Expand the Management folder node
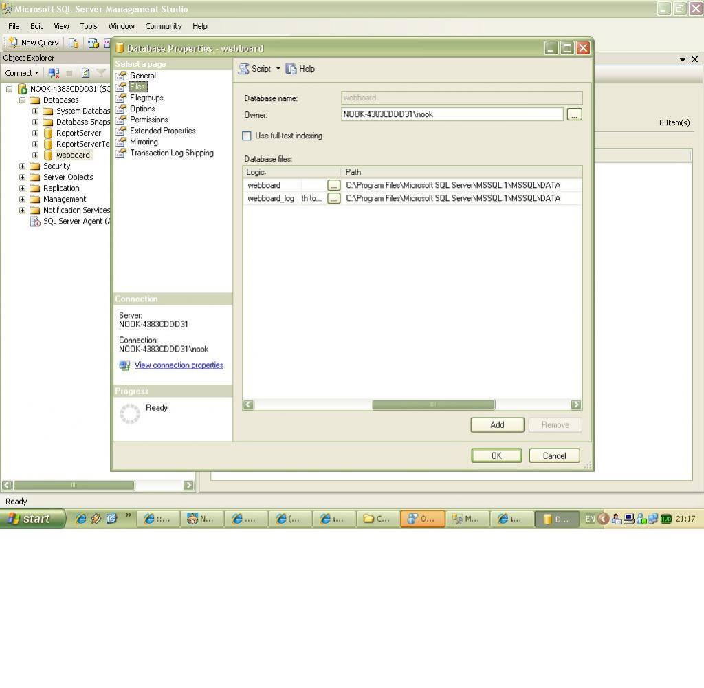The image size is (704, 688). [x=22, y=199]
